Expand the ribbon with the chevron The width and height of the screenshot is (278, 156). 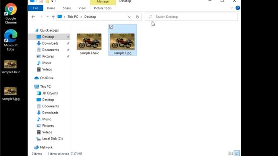click(x=232, y=8)
